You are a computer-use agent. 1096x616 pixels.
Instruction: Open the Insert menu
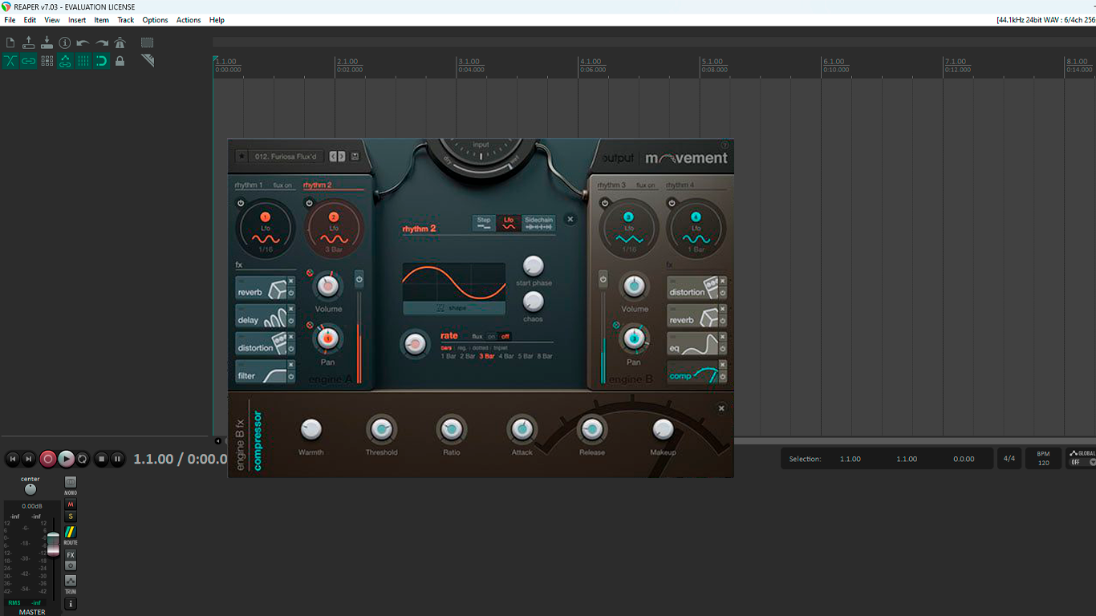point(77,20)
